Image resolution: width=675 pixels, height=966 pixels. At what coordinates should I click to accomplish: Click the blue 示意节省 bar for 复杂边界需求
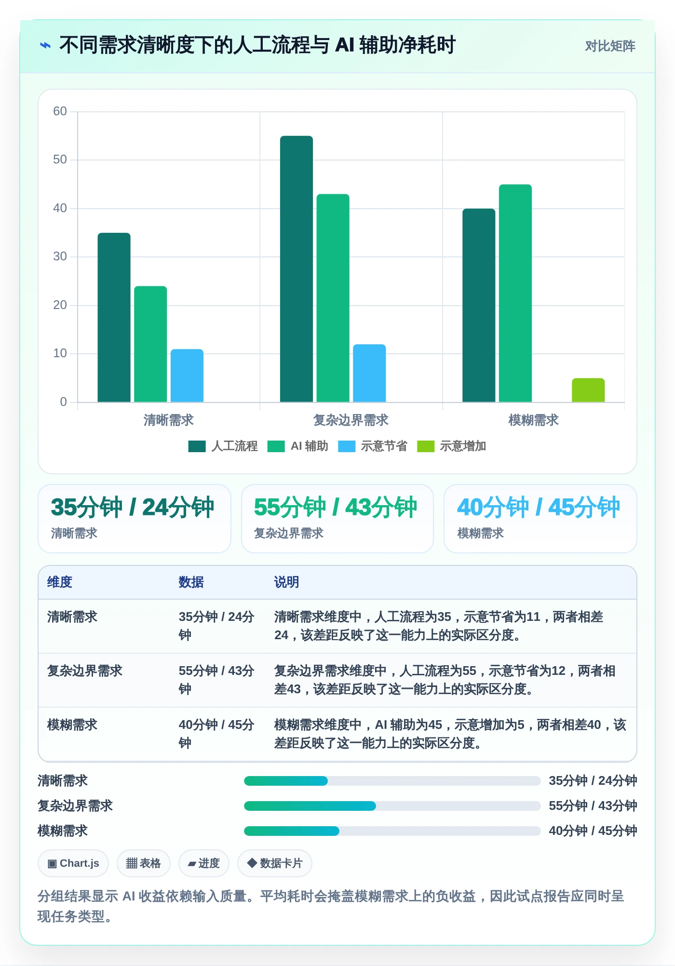[369, 373]
